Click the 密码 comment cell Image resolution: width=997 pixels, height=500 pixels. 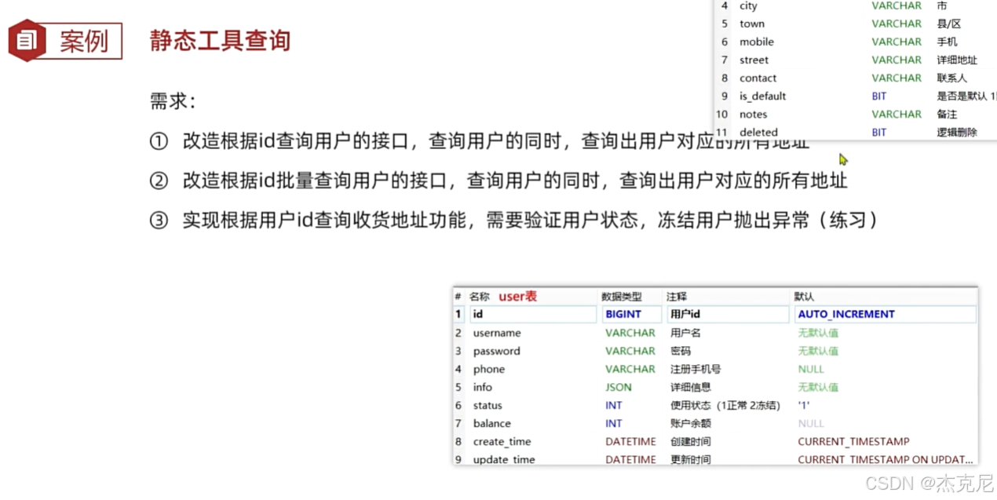tap(681, 351)
